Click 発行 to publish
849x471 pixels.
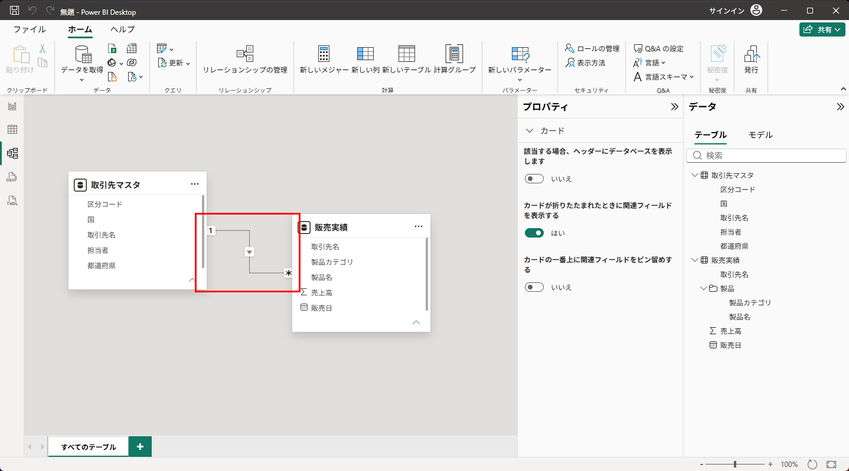coord(752,60)
